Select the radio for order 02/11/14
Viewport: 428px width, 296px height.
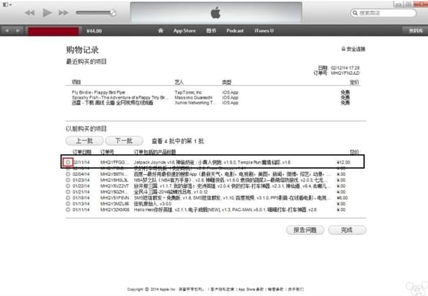[x=68, y=162]
